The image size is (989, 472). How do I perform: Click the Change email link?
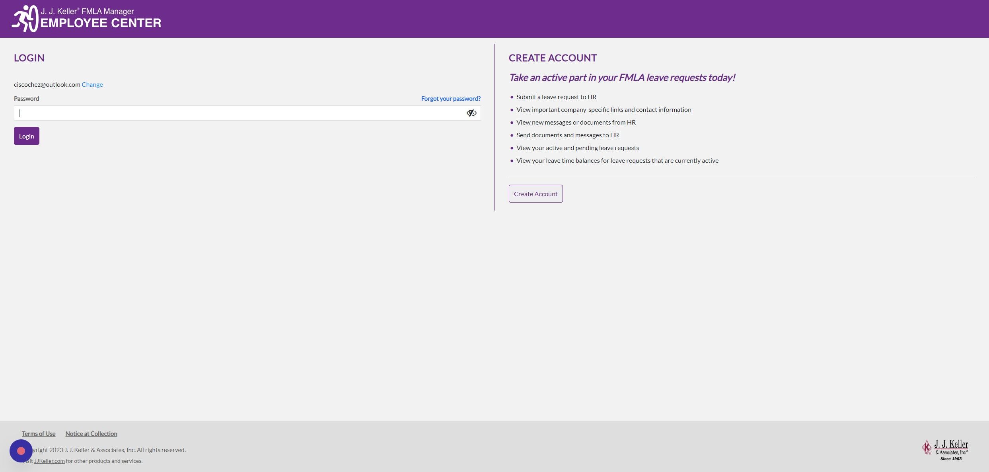pos(92,84)
